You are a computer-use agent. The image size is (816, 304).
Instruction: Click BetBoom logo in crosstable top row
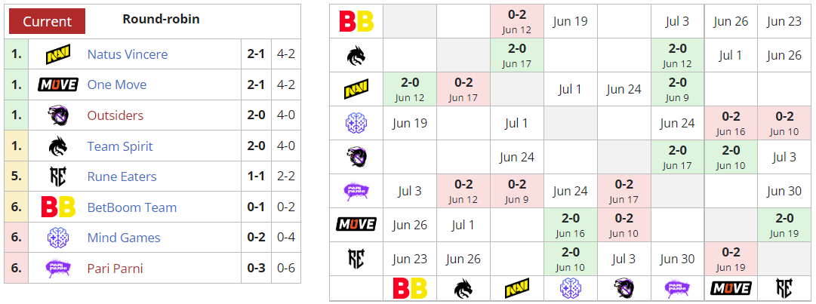(356, 21)
